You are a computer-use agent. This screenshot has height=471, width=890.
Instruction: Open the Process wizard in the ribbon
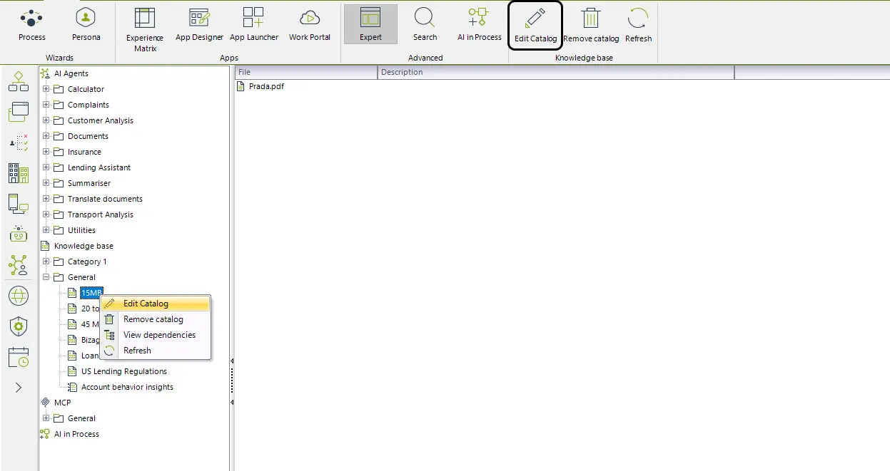tap(31, 26)
